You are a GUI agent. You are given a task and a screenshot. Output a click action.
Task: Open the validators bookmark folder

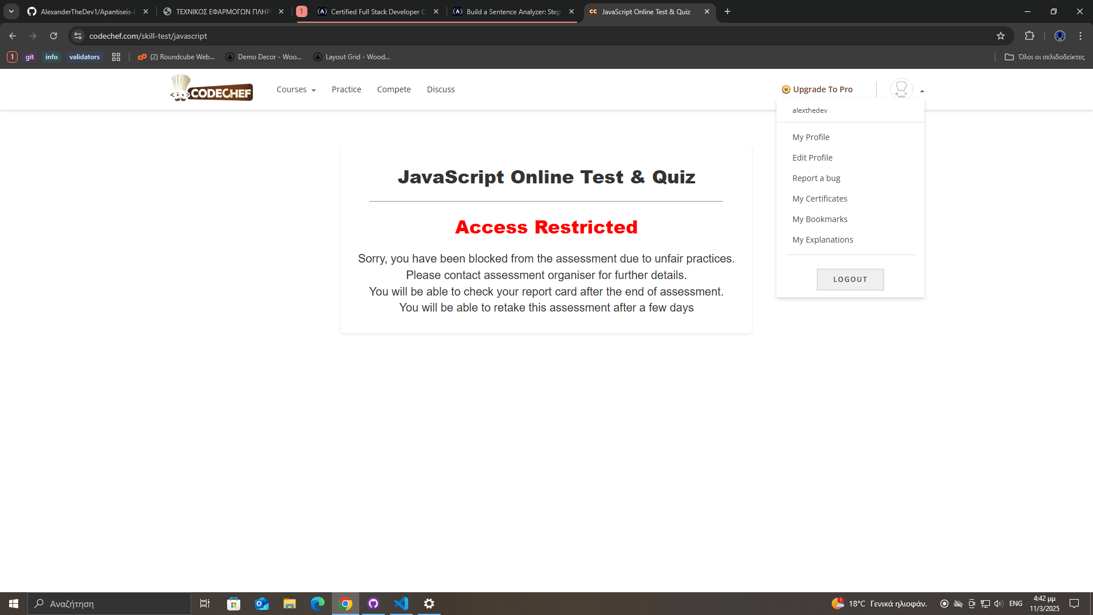[84, 57]
